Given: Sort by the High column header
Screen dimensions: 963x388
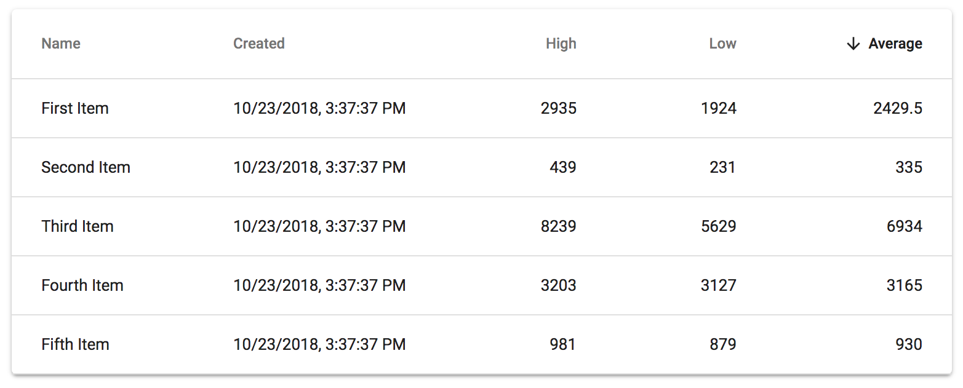Looking at the screenshot, I should point(561,44).
